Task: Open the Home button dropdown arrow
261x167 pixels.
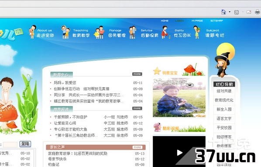Action: click(x=230, y=12)
